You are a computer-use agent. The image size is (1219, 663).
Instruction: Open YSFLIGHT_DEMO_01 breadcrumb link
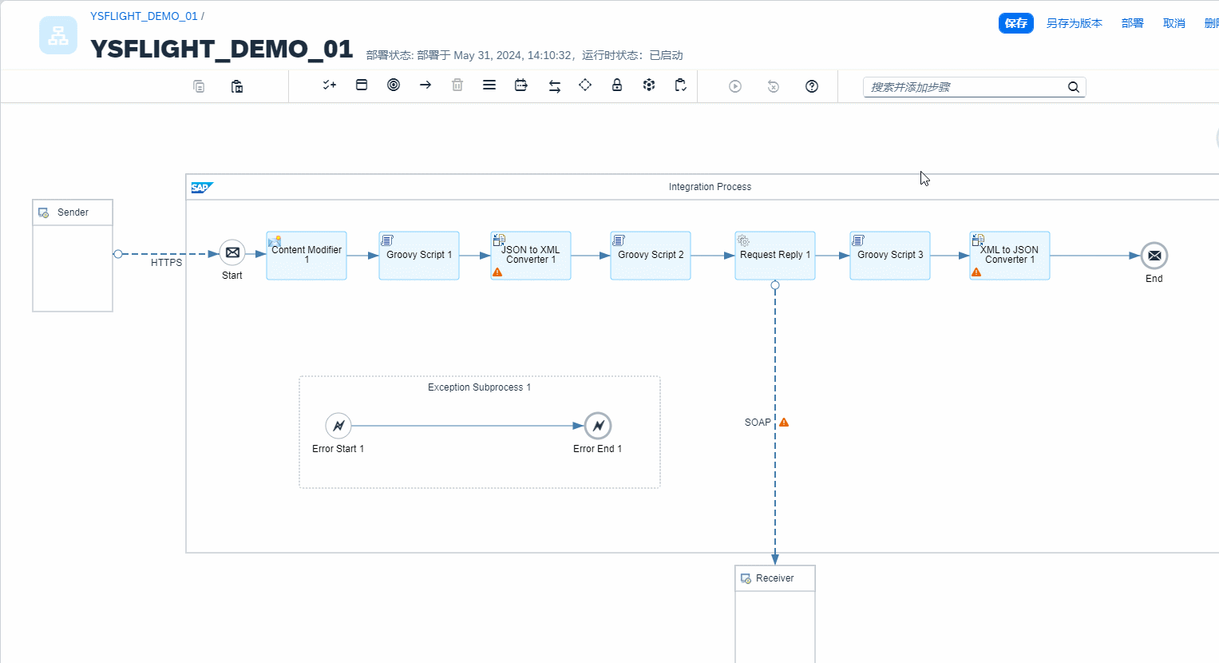tap(144, 16)
